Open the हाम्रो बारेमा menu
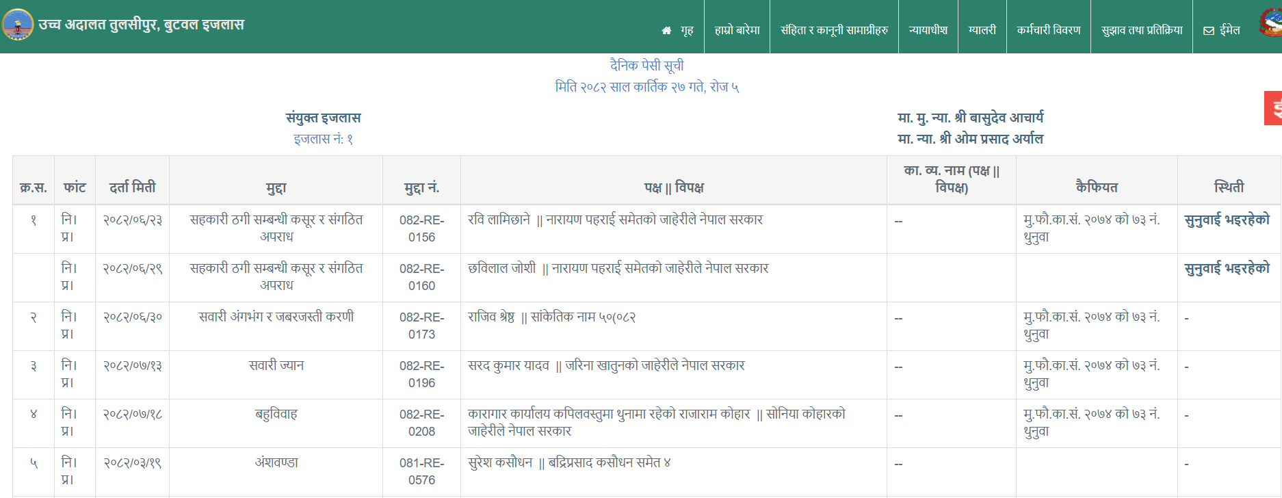 737,30
